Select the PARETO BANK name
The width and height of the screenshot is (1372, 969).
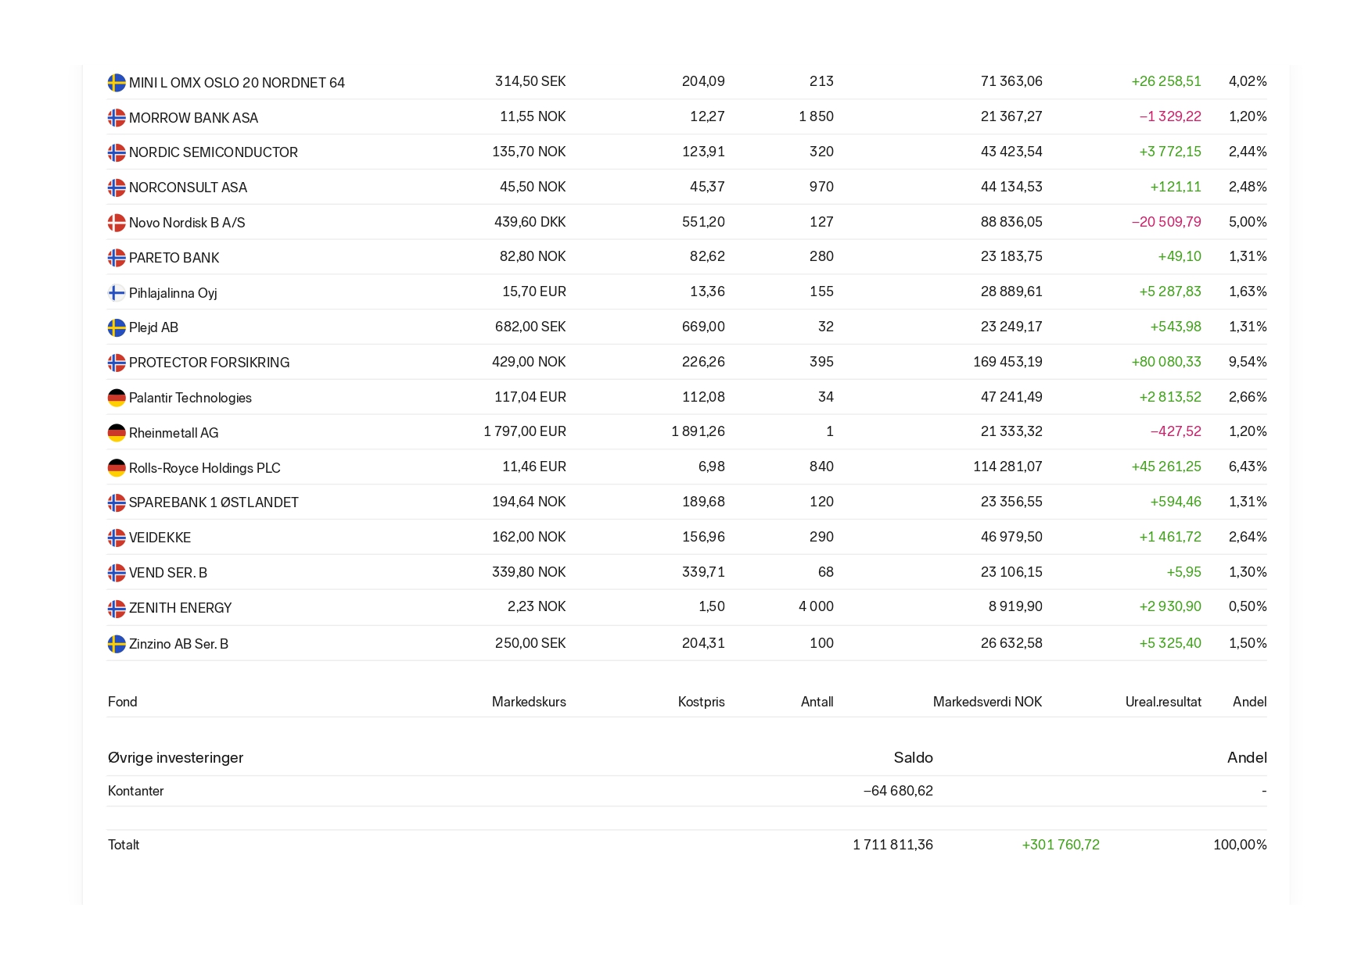coord(174,258)
